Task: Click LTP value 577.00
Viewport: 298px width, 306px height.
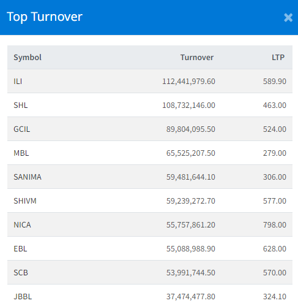Action: pos(275,201)
